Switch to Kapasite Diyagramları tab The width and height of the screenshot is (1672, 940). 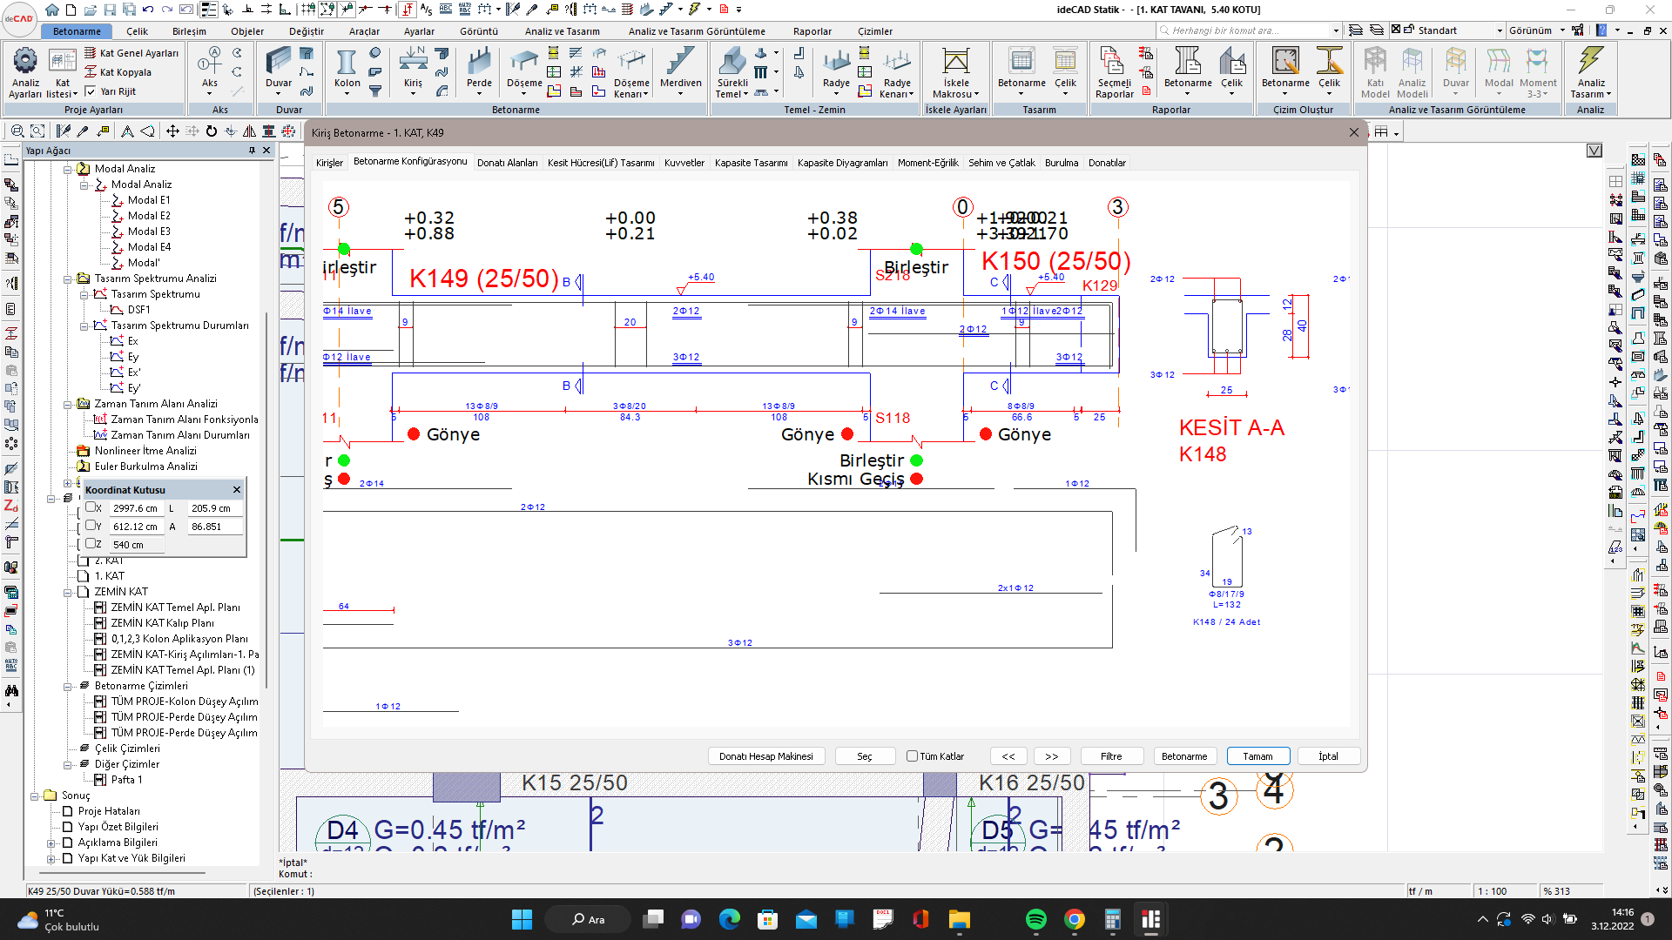[842, 163]
